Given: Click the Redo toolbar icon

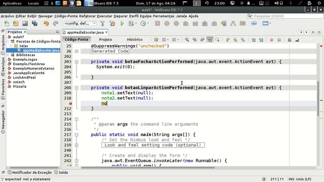Looking at the screenshot, I should coord(56,24).
